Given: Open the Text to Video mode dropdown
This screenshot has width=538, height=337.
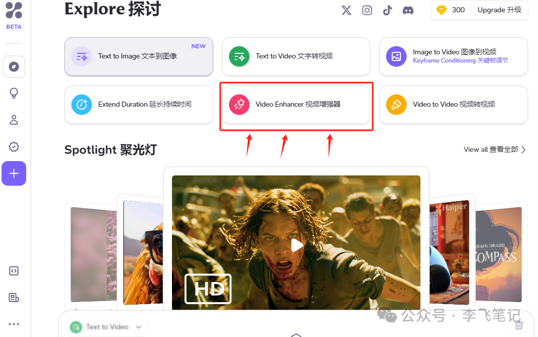Looking at the screenshot, I should click(x=107, y=327).
